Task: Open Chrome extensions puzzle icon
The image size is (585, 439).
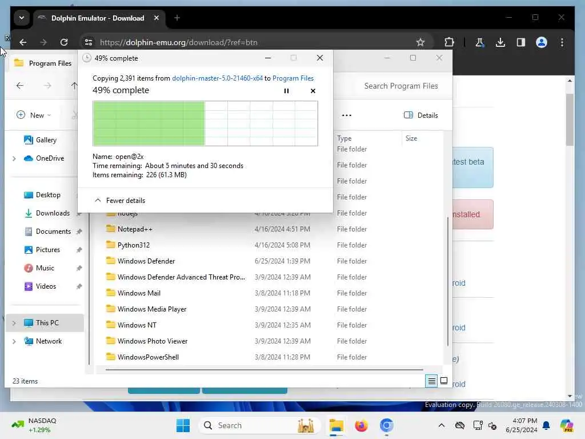Action: tap(449, 42)
